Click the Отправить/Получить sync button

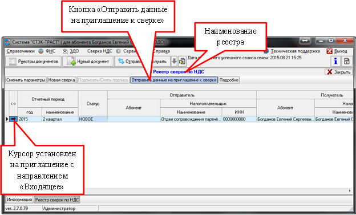tap(143, 61)
